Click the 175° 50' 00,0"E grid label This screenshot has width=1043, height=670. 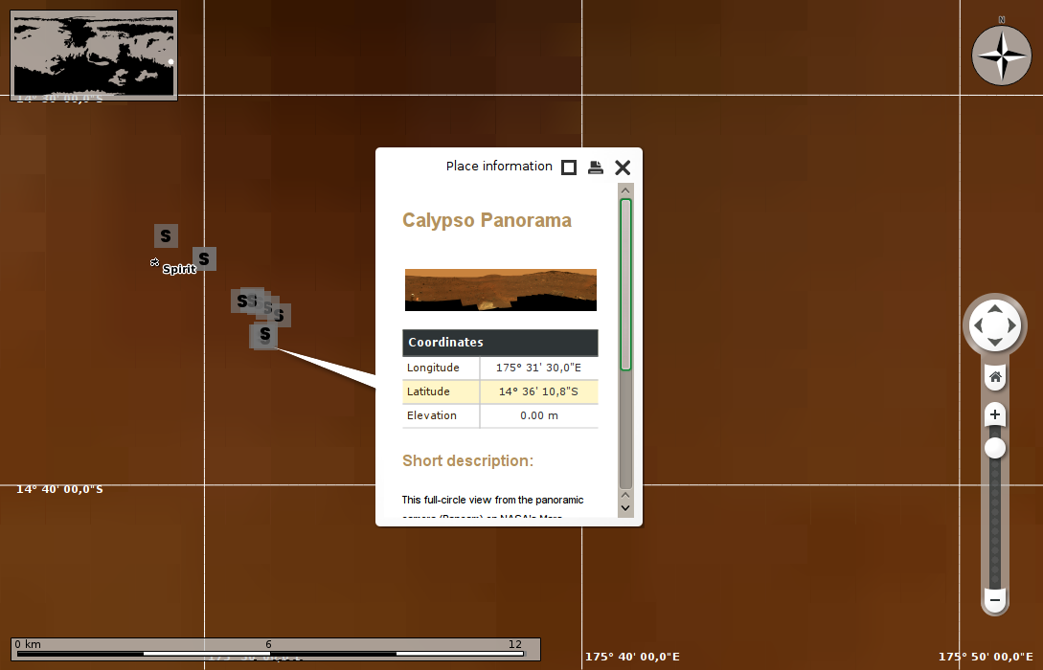click(x=986, y=657)
